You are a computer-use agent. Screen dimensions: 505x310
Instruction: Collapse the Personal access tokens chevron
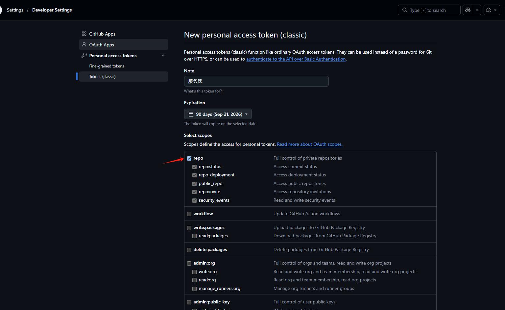(x=163, y=55)
